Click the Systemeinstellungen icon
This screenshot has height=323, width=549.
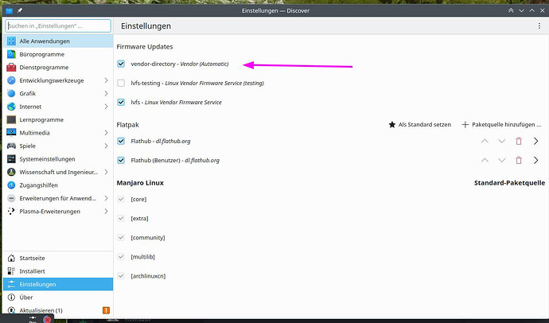pyautogui.click(x=11, y=159)
